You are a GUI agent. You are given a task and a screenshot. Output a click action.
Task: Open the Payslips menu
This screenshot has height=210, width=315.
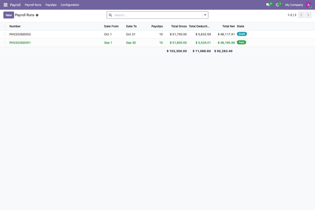click(51, 5)
